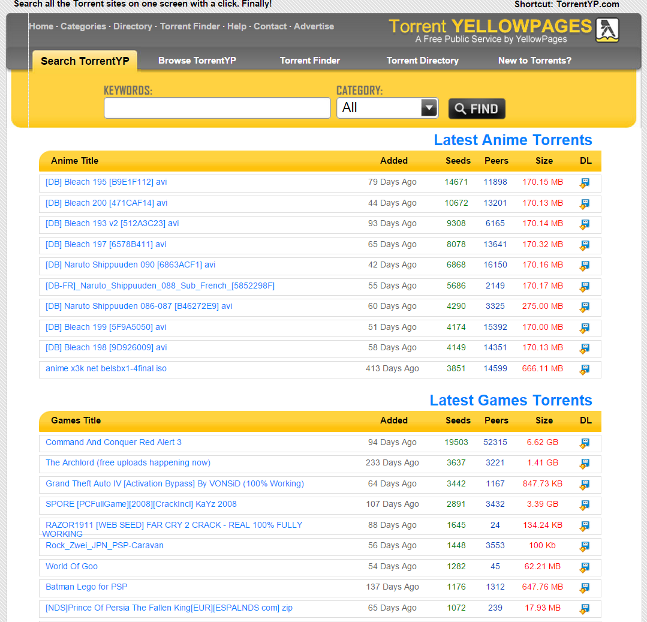The image size is (647, 622).
Task: Click the Keywords input field
Action: 218,108
